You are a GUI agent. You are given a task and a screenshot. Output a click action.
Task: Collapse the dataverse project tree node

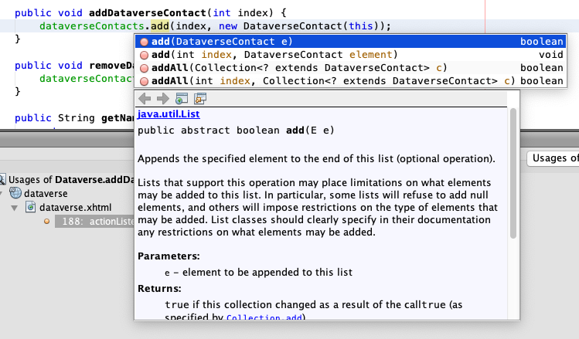(x=1, y=193)
